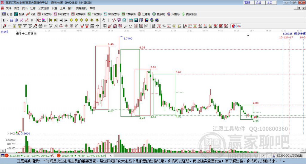
Task: Select the Gann fan lines tool
Action: point(110,26)
